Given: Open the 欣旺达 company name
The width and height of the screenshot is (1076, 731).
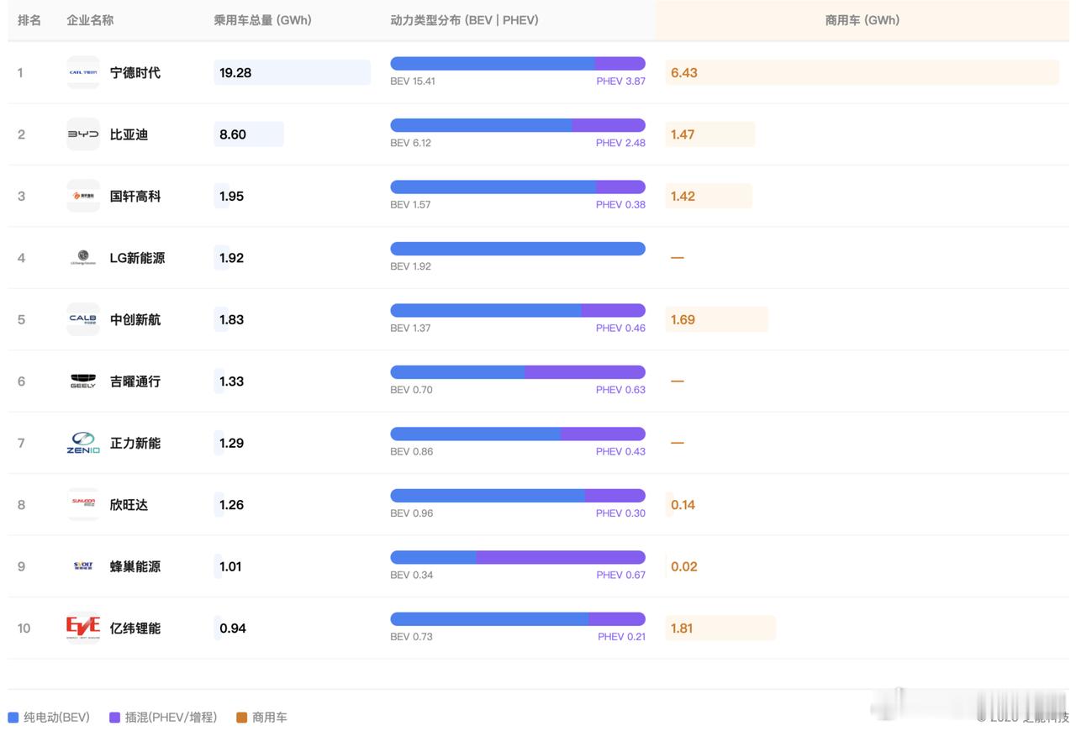Looking at the screenshot, I should [129, 505].
